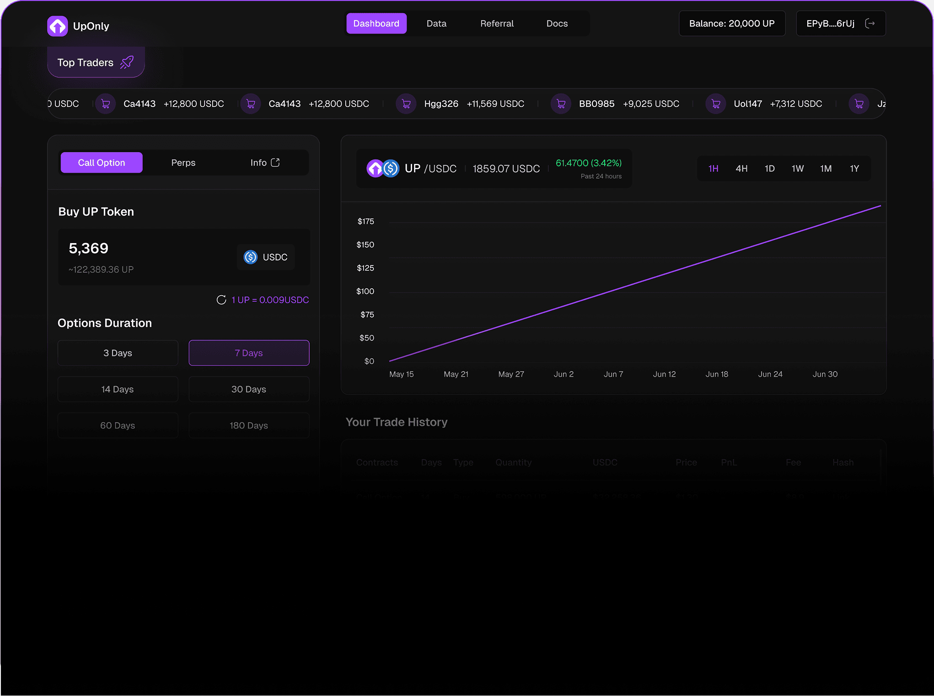
Task: Click the cart icon beside Uol147
Action: [716, 104]
